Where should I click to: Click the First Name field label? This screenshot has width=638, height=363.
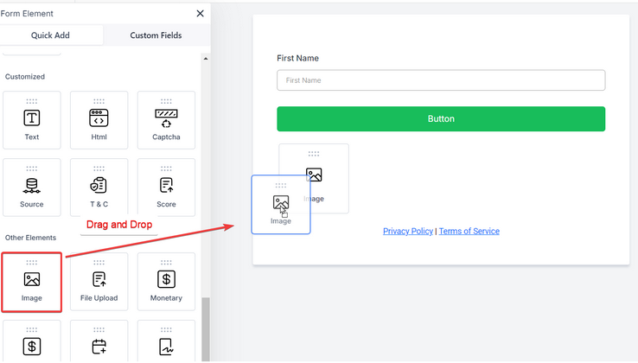click(297, 58)
